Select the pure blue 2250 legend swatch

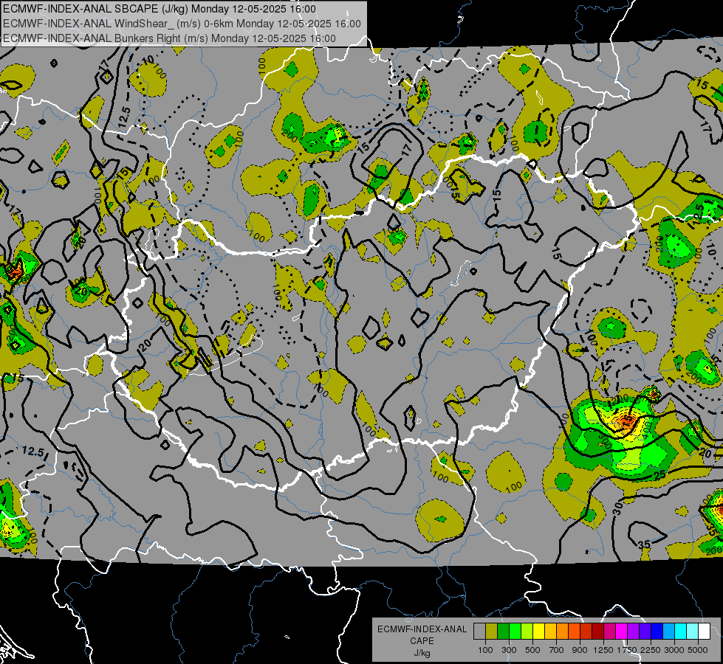click(657, 632)
